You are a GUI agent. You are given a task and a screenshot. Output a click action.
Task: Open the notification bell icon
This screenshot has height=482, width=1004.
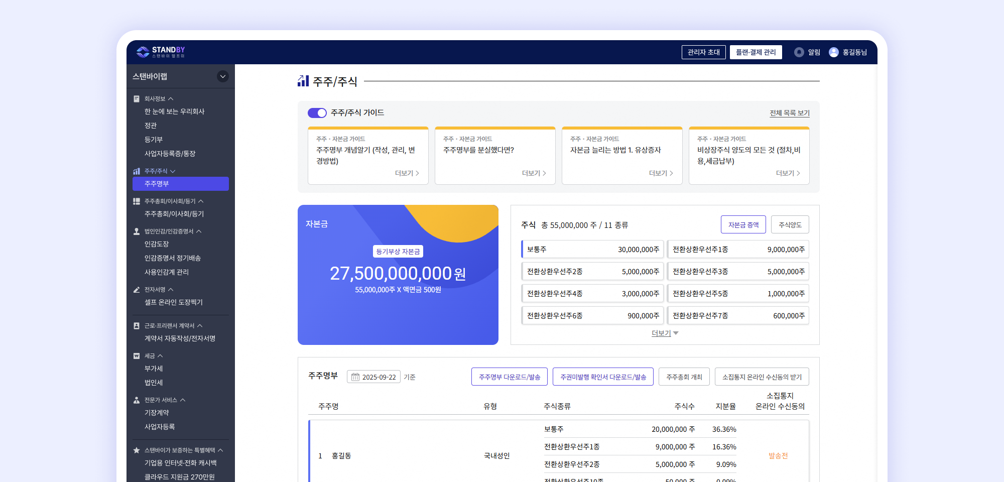tap(799, 52)
